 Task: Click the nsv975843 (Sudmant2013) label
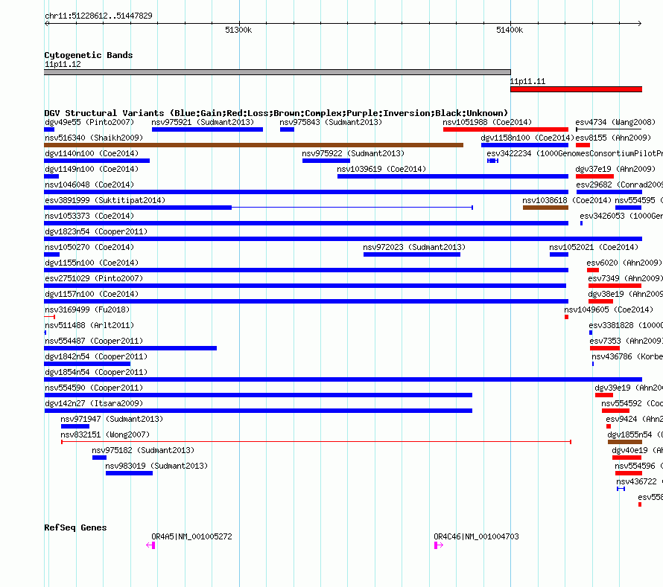[x=331, y=122]
